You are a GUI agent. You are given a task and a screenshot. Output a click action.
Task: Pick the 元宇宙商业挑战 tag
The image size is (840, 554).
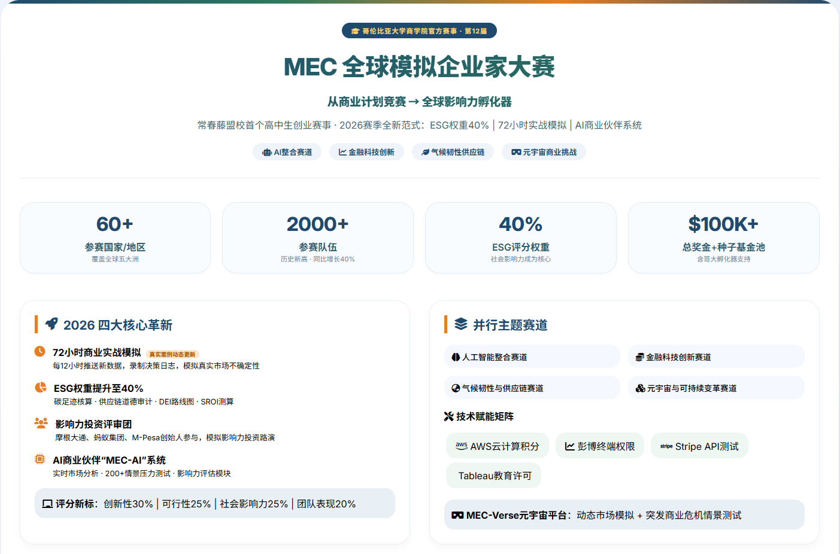click(544, 152)
